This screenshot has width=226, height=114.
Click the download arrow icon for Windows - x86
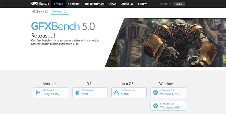pyautogui.click(x=156, y=93)
